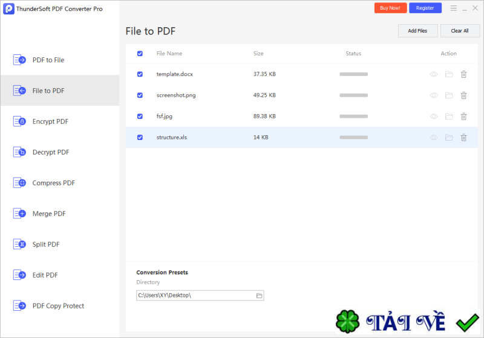Preview template.docx with the eye icon
Image resolution: width=484 pixels, height=338 pixels.
[434, 74]
